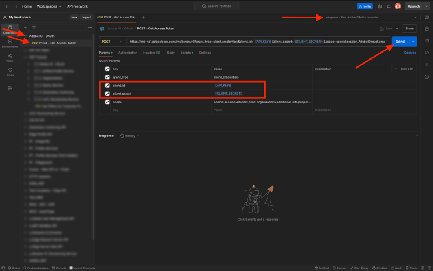Switch to the Scripts tab
This screenshot has width=433, height=271.
tap(186, 53)
